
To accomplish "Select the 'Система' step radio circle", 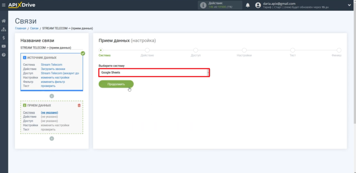I will coord(101,50).
